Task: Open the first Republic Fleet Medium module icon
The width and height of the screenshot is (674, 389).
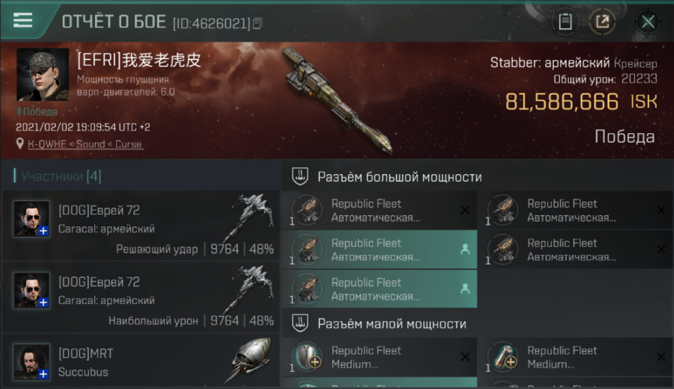Action: [306, 357]
